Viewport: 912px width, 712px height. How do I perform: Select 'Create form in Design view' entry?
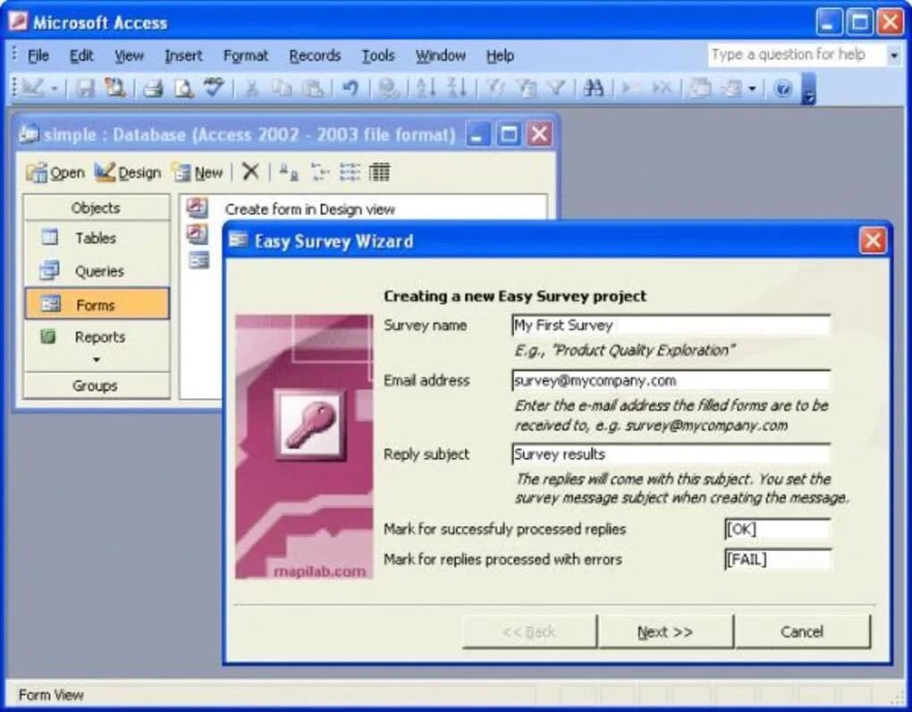point(309,209)
